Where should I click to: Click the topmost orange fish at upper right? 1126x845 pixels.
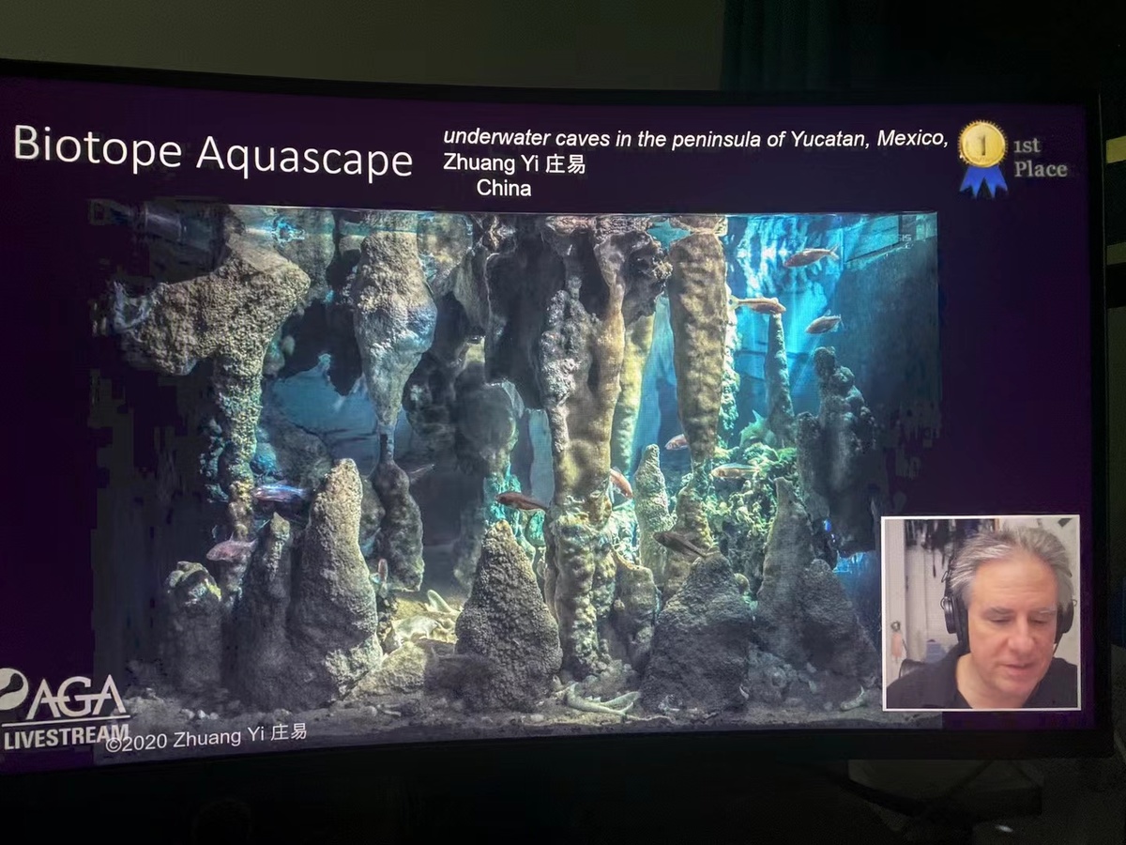click(809, 256)
